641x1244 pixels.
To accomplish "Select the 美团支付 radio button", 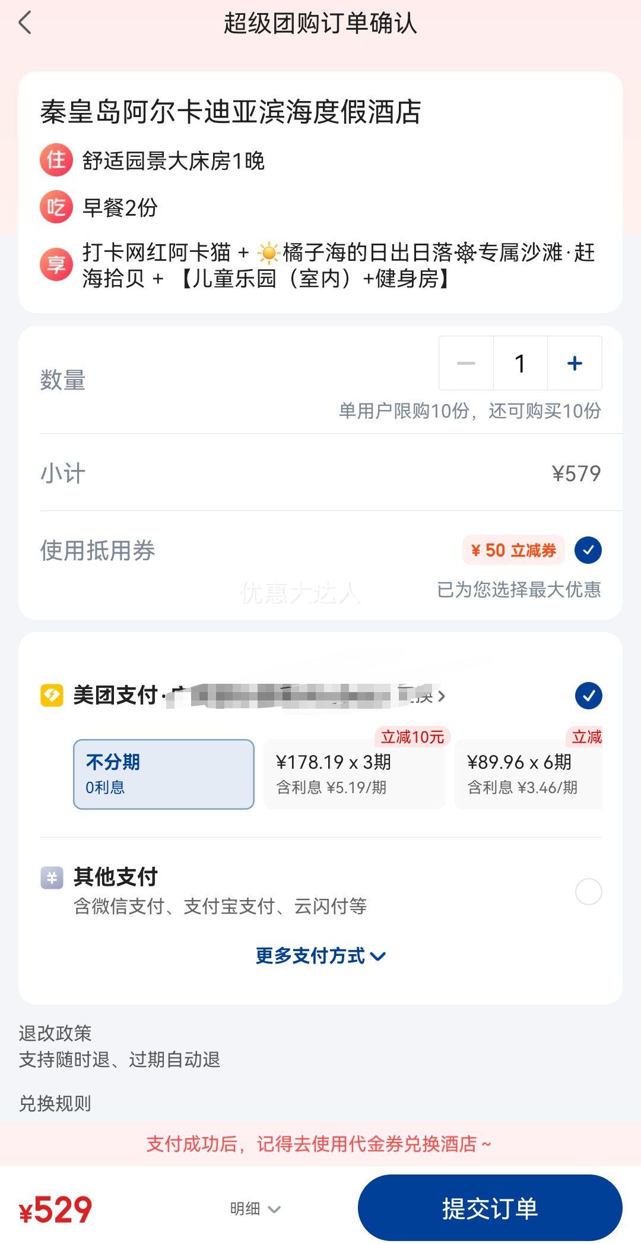I will coord(588,696).
